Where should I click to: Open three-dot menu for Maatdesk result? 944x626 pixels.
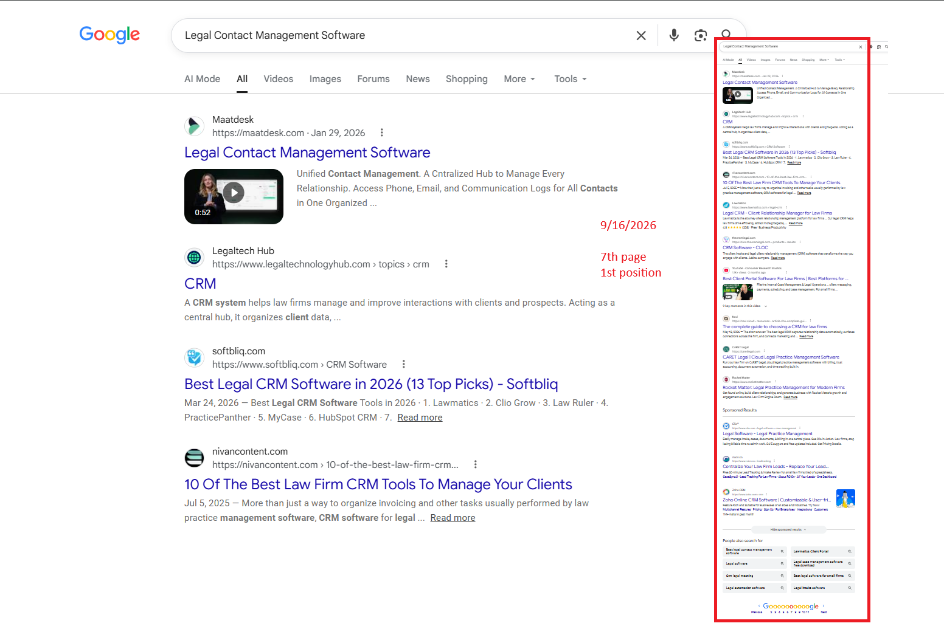pos(381,132)
